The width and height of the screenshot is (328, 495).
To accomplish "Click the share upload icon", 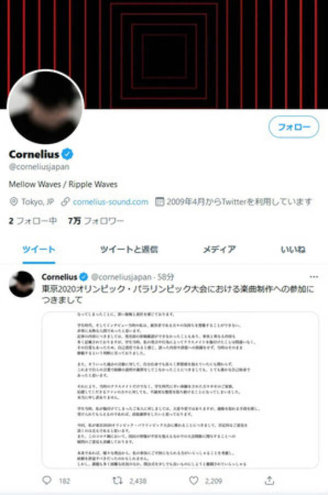I will click(269, 480).
